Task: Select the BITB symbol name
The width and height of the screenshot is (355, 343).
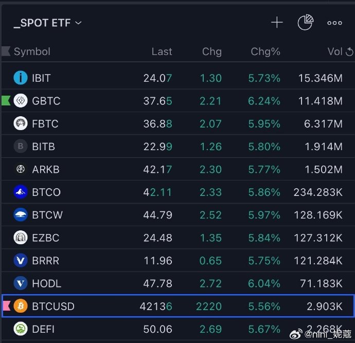Action: coord(43,147)
